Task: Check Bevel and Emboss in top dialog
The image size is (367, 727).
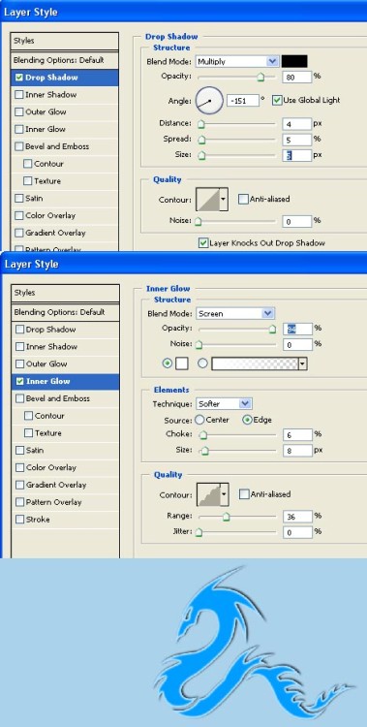Action: coord(19,146)
